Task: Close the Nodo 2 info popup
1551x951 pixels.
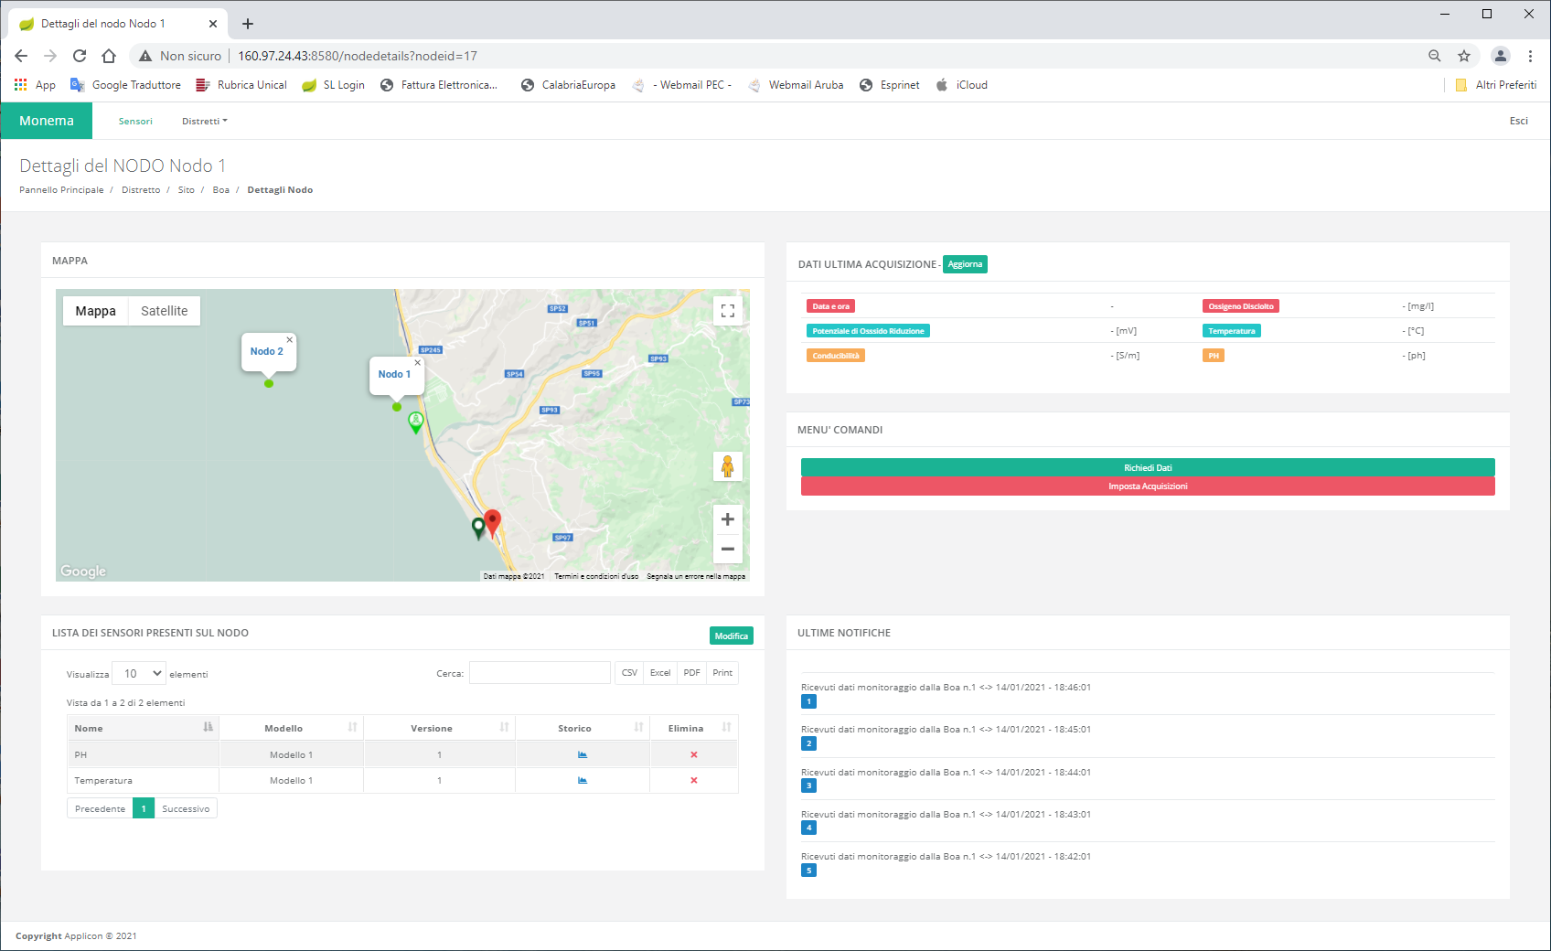Action: point(290,339)
